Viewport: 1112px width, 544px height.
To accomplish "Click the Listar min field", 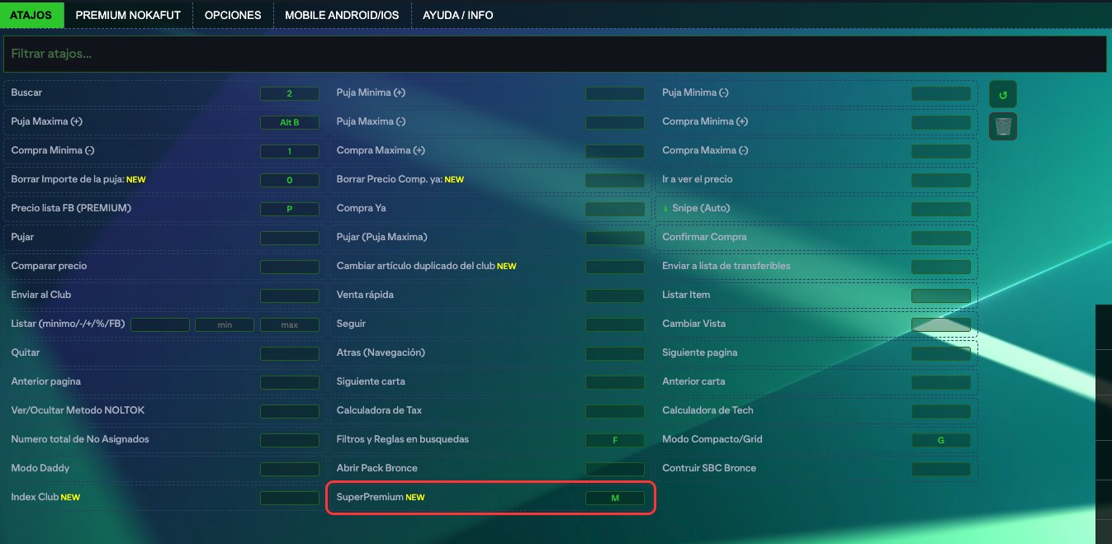I will click(x=225, y=325).
